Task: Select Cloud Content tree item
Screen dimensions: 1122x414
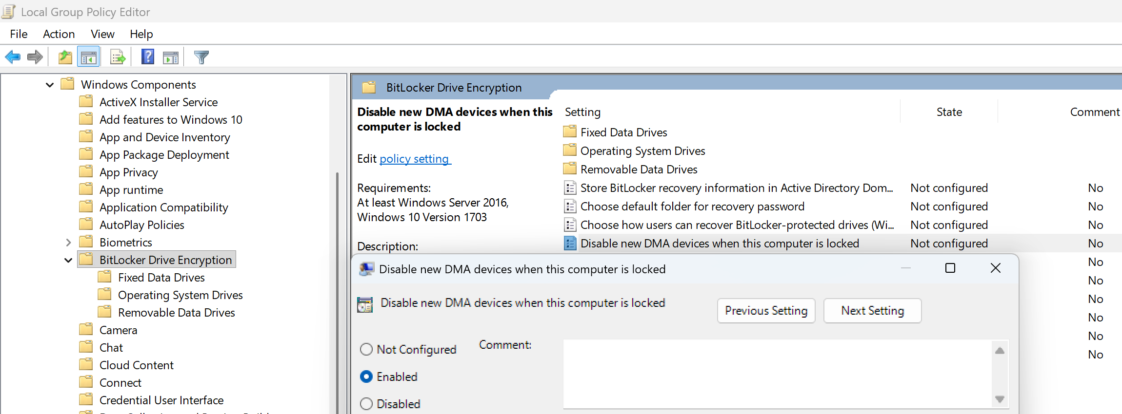Action: coord(136,365)
